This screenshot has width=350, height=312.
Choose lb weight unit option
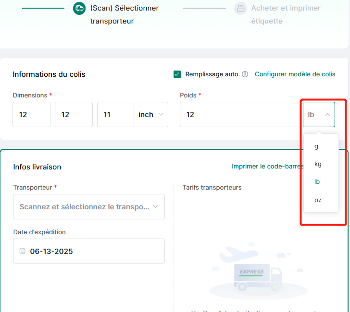point(317,182)
